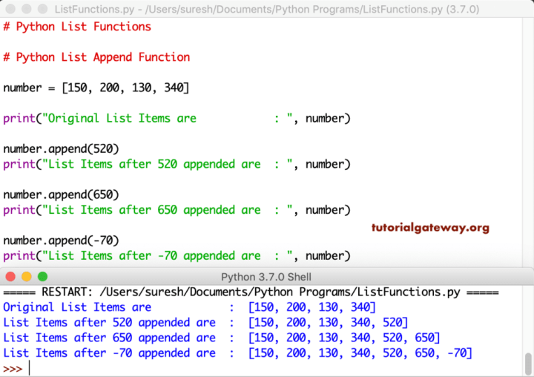Click the '# Python List Append Function' comment

pos(96,57)
